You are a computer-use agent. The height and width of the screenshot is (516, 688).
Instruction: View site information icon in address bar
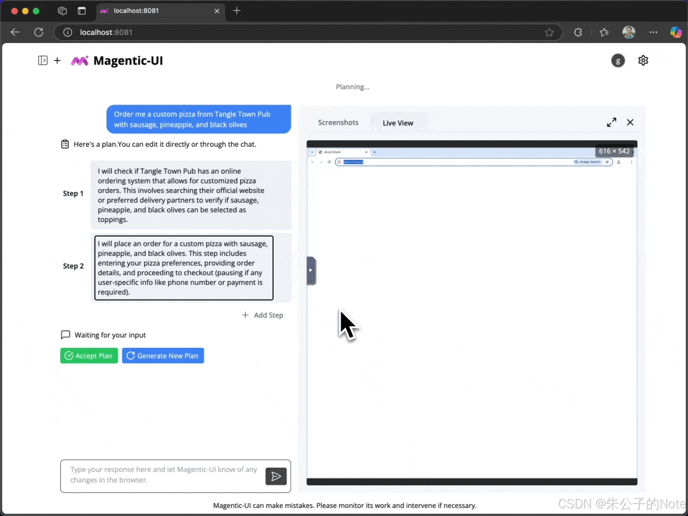68,32
